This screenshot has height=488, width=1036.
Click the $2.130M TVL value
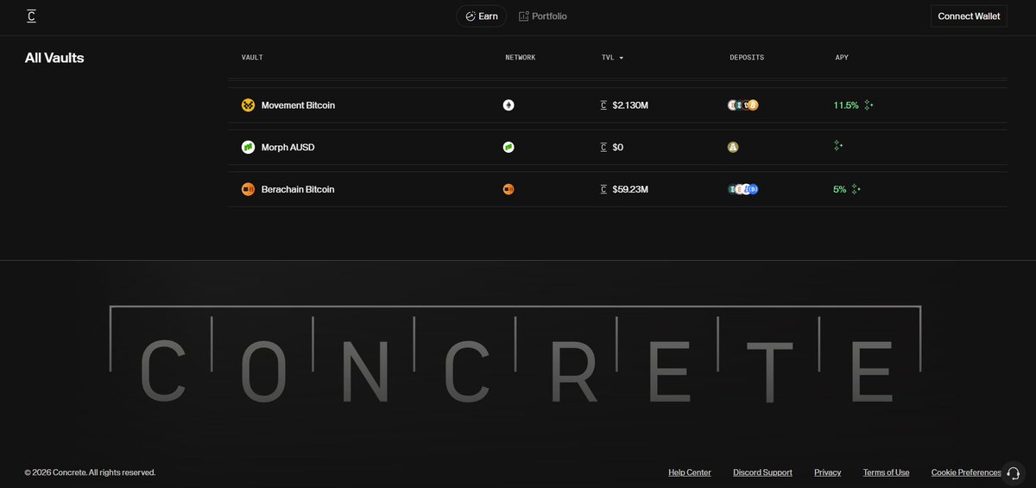click(630, 105)
